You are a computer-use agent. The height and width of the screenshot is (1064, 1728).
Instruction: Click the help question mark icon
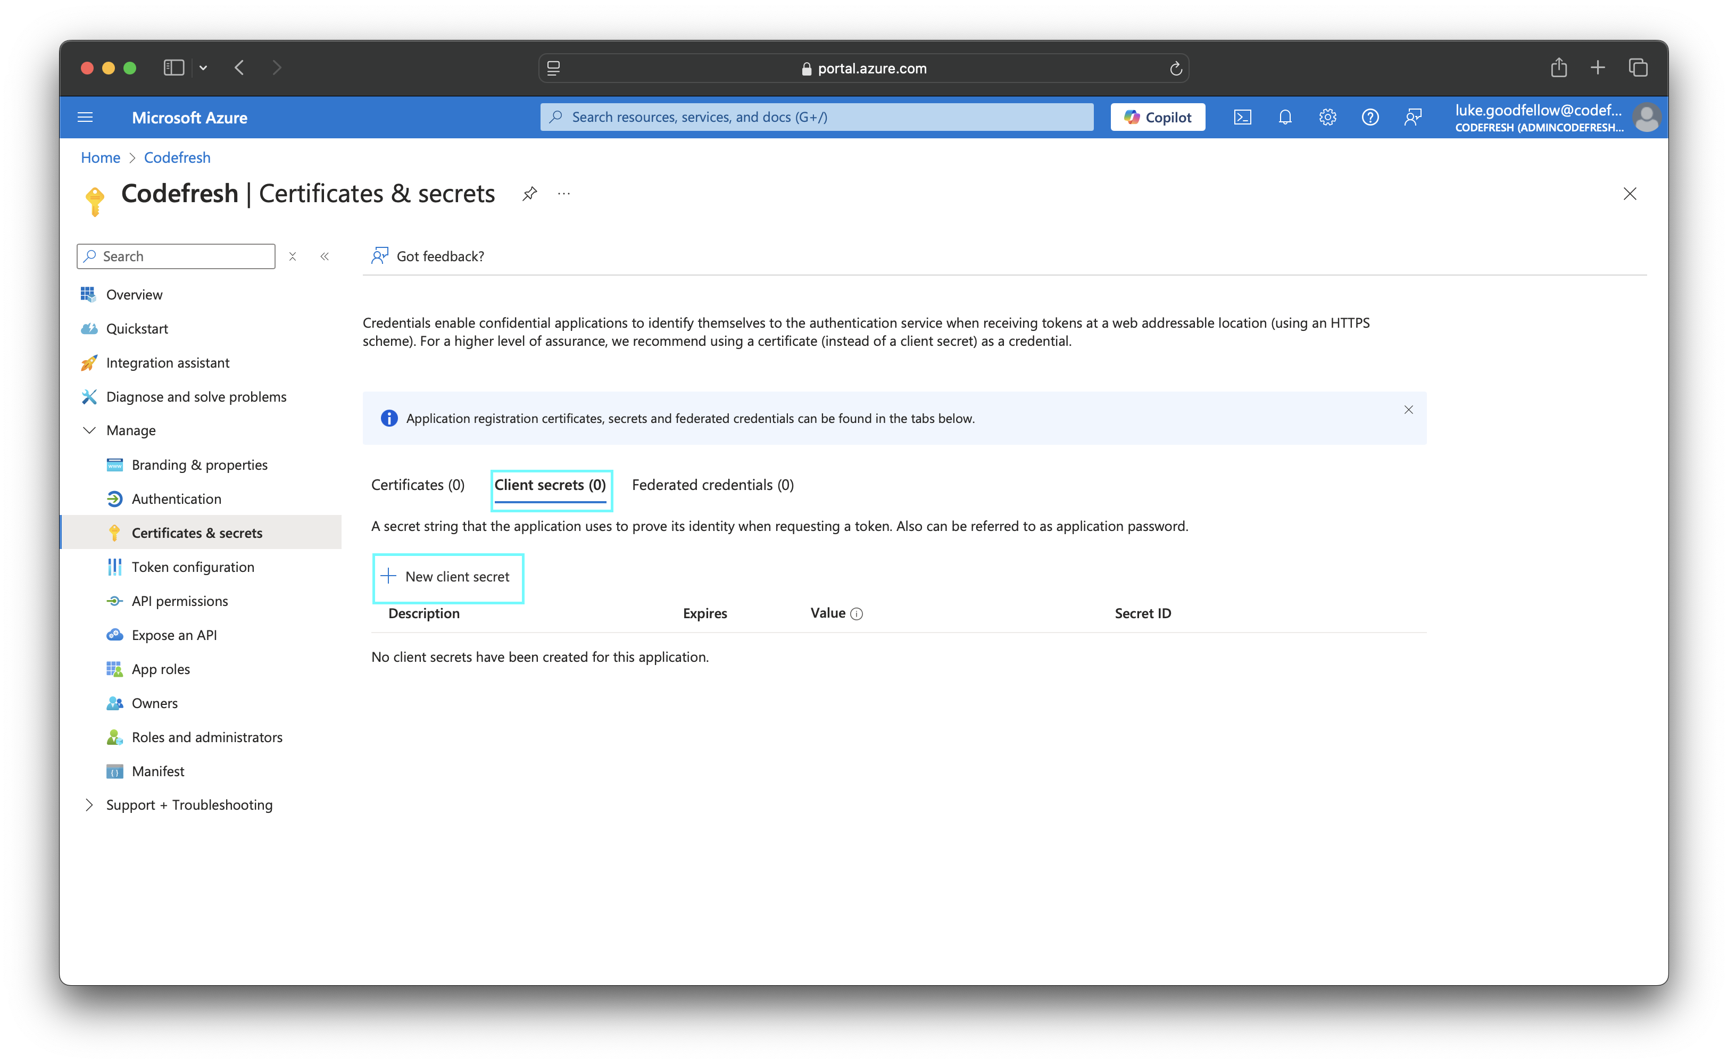(x=1369, y=118)
